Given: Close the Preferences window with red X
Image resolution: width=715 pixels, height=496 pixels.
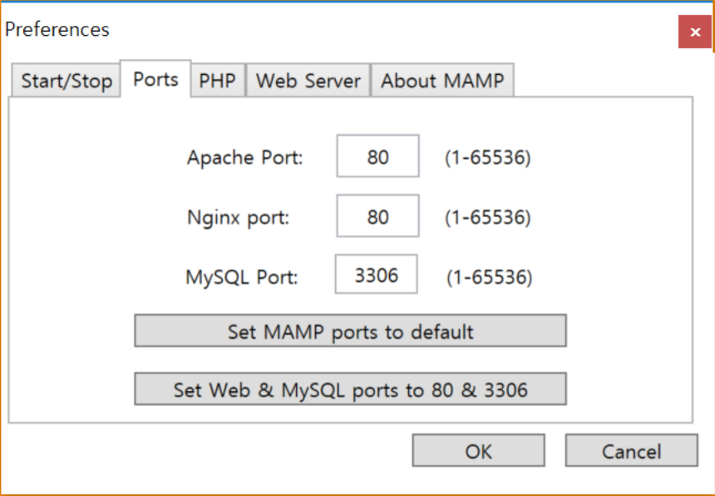Looking at the screenshot, I should 694,32.
